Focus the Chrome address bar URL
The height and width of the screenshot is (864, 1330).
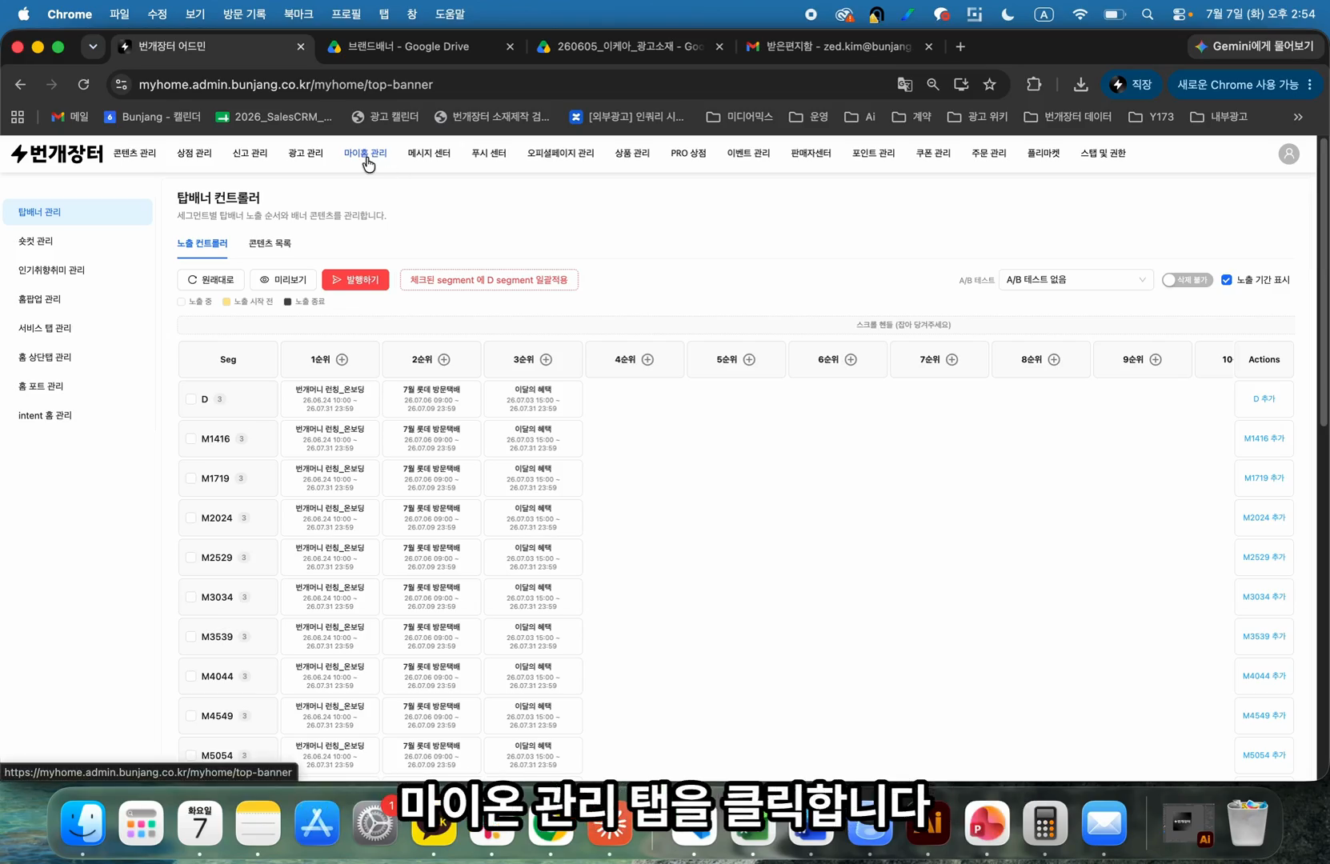286,84
